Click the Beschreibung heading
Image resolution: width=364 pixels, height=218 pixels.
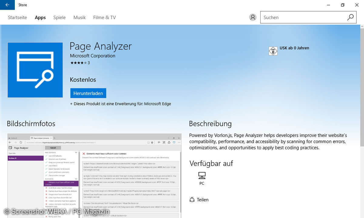pyautogui.click(x=210, y=124)
